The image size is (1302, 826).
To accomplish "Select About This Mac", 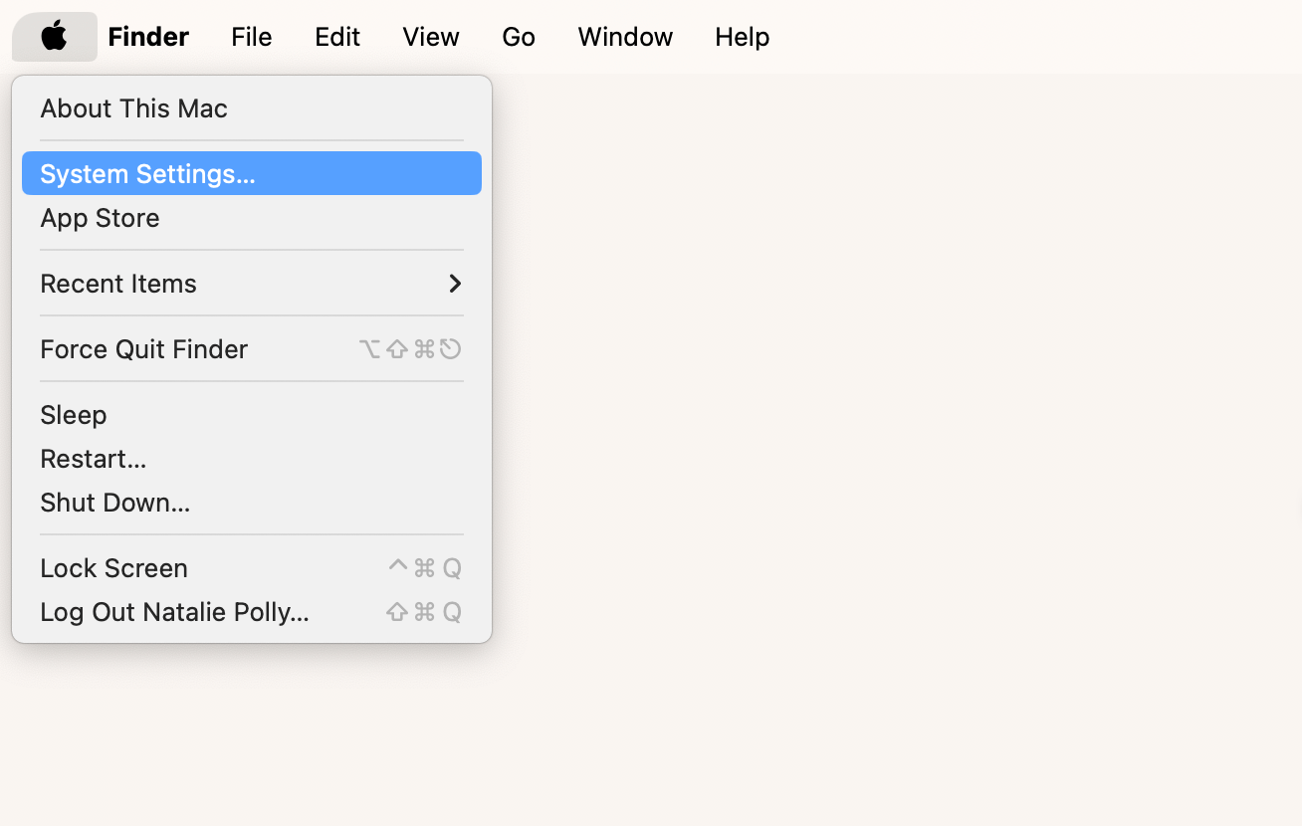I will pyautogui.click(x=133, y=108).
